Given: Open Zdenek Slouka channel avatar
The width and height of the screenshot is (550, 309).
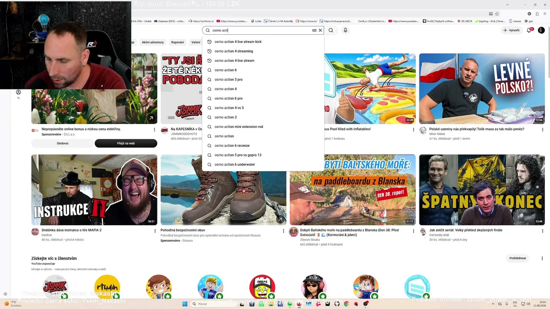Looking at the screenshot, I should click(293, 232).
